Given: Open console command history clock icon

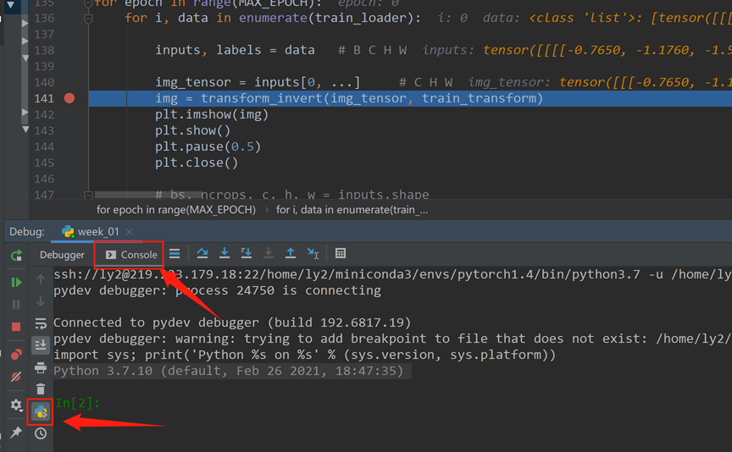Looking at the screenshot, I should [x=41, y=433].
